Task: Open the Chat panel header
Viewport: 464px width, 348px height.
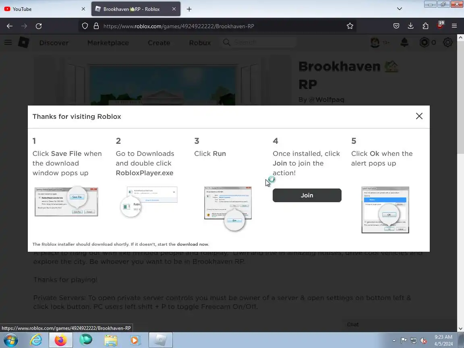Action: [353, 325]
